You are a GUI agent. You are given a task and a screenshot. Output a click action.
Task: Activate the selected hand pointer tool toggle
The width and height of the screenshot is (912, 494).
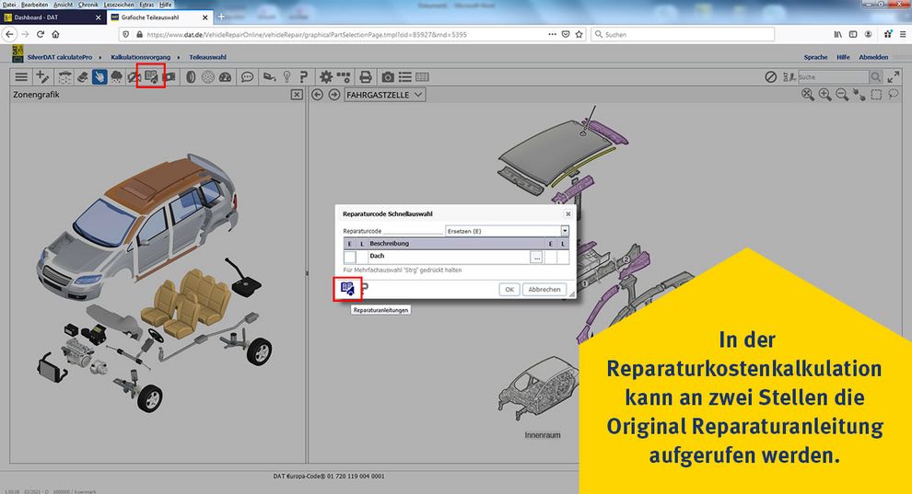99,77
